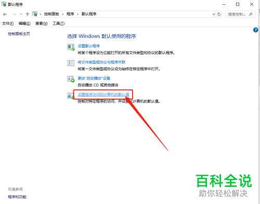The width and height of the screenshot is (260, 204).
Task: Open the address bar history dropdown
Action: pyautogui.click(x=214, y=14)
